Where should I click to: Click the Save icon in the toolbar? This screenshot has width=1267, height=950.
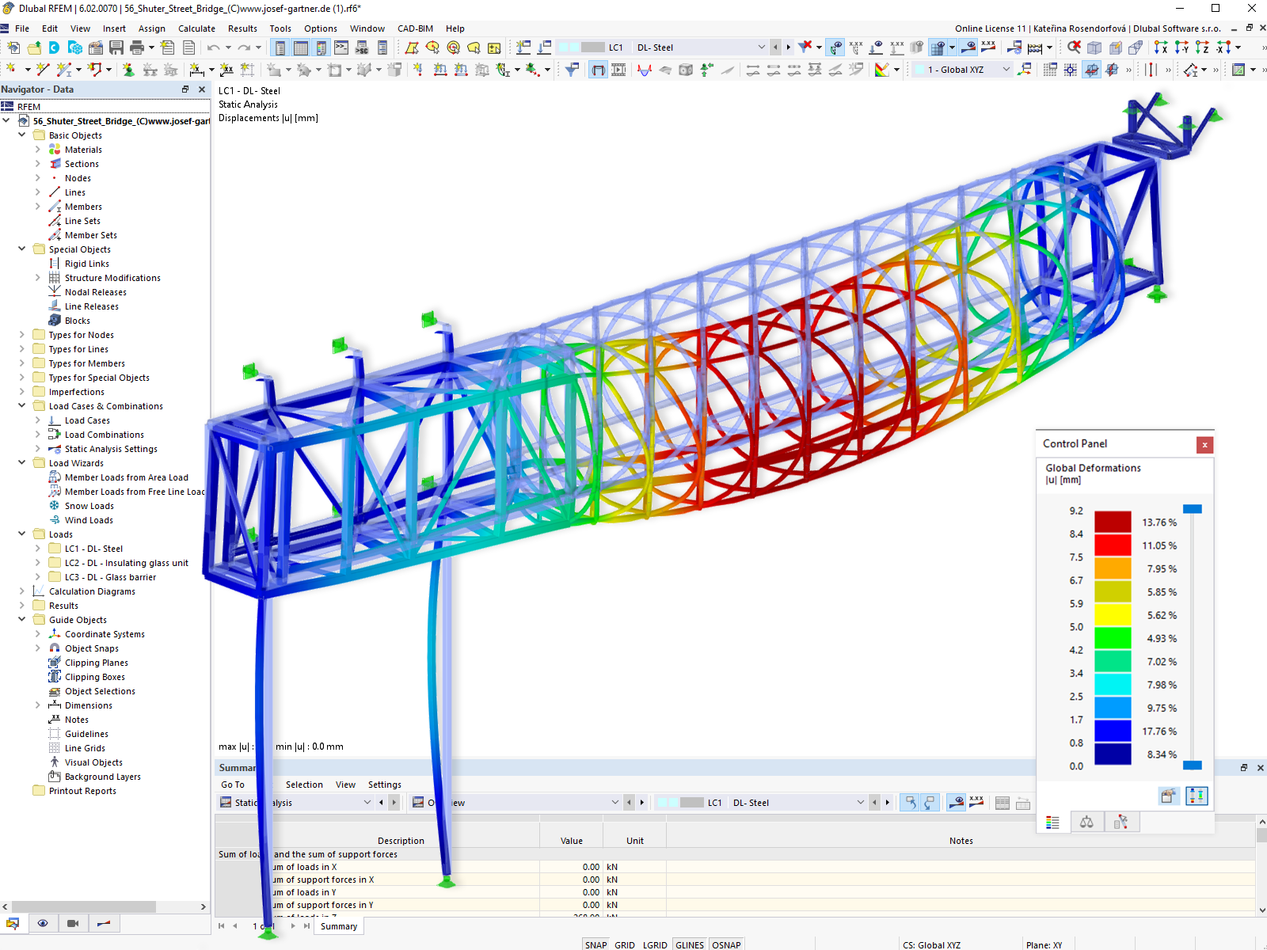pos(116,47)
